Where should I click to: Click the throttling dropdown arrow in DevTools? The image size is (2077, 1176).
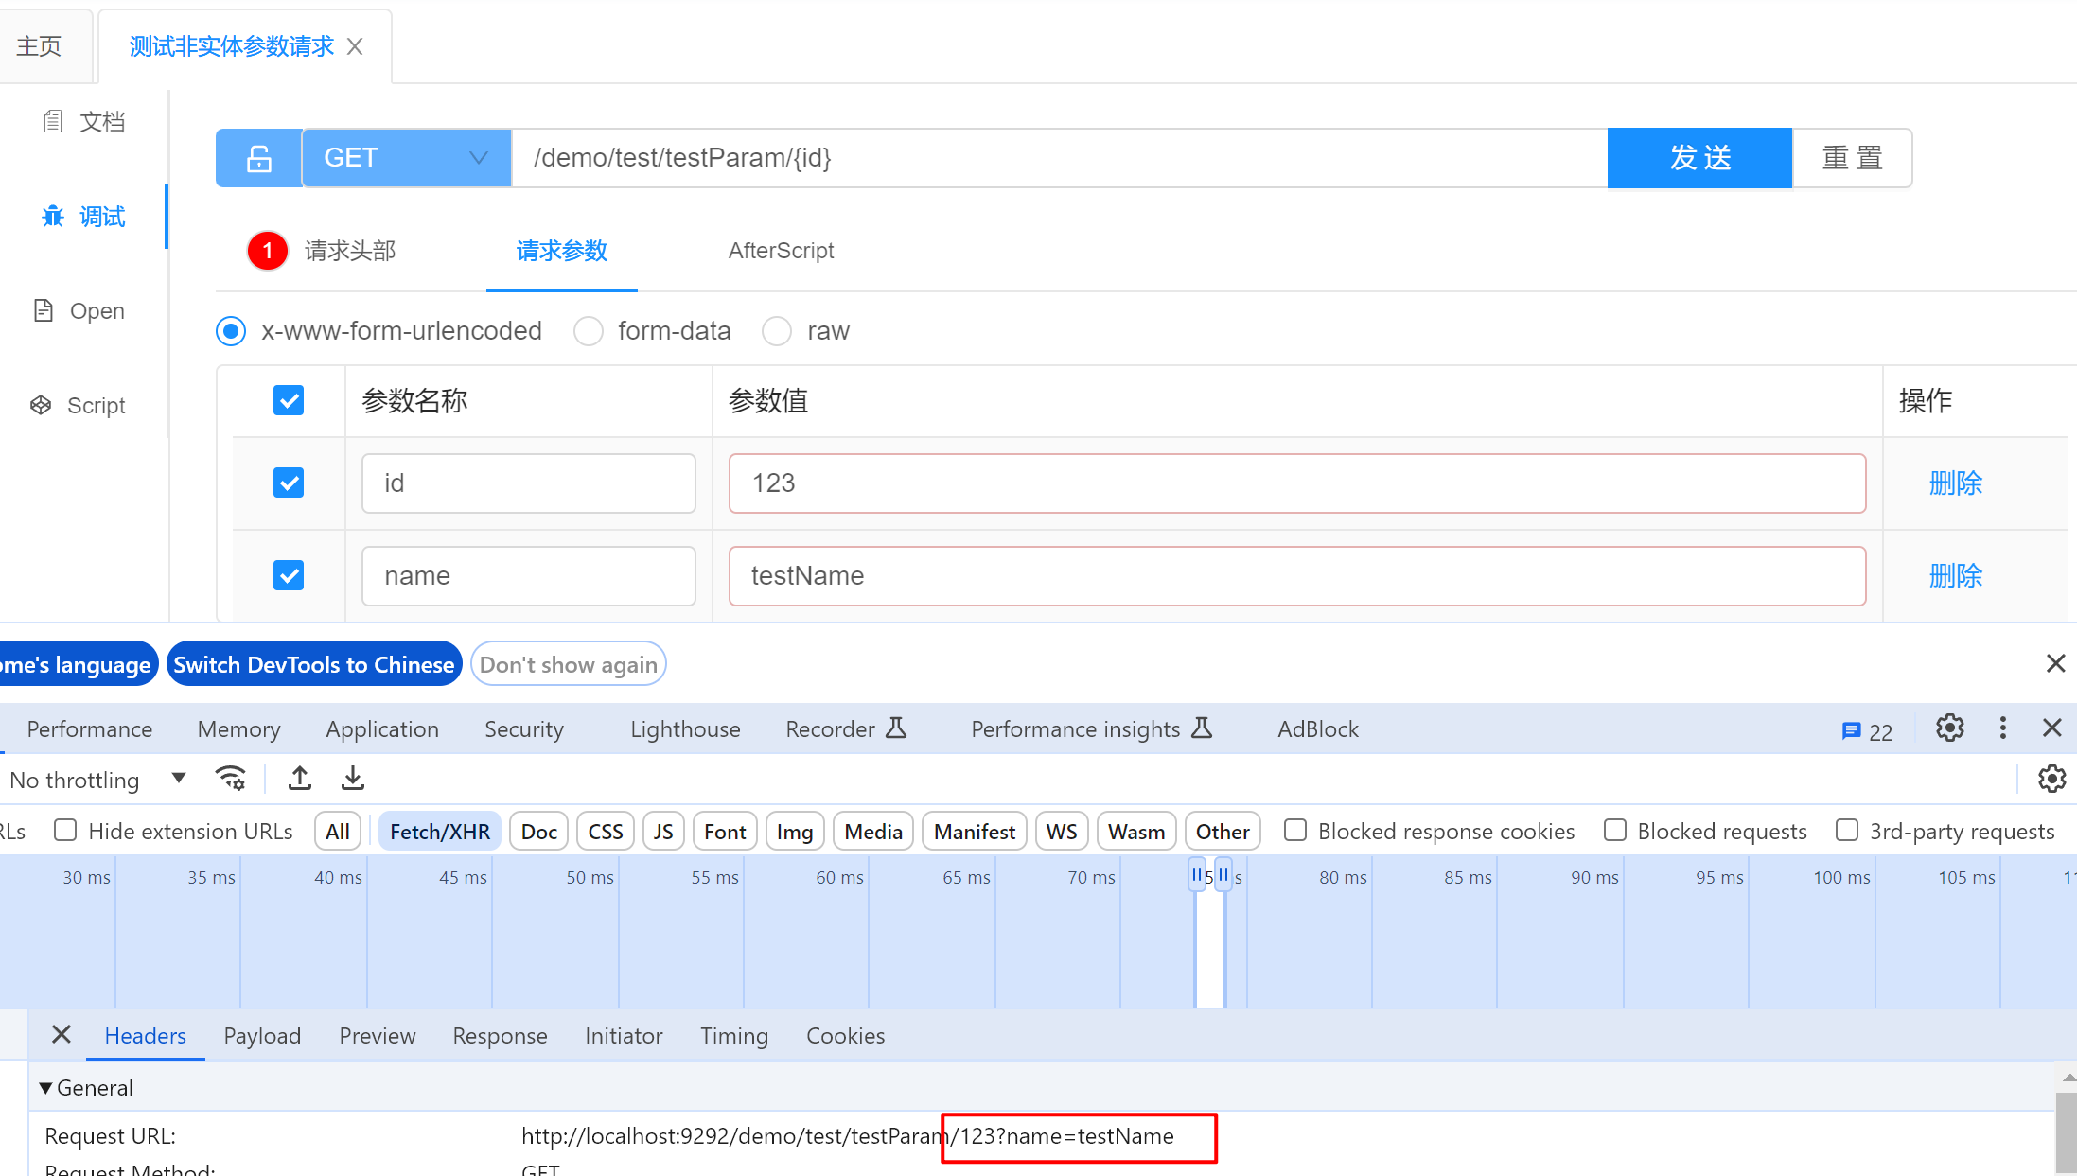178,779
